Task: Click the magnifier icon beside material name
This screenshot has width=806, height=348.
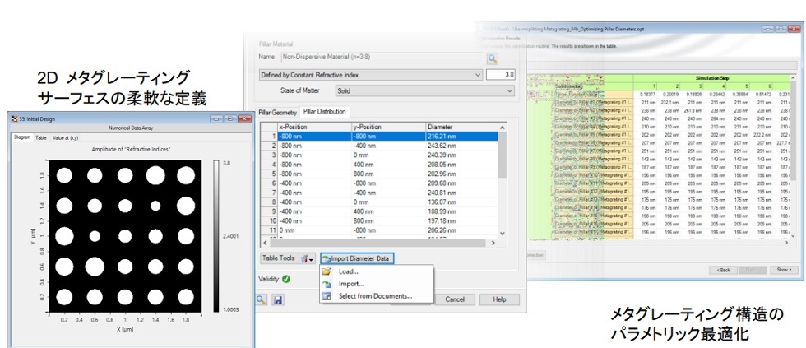Action: (x=493, y=58)
